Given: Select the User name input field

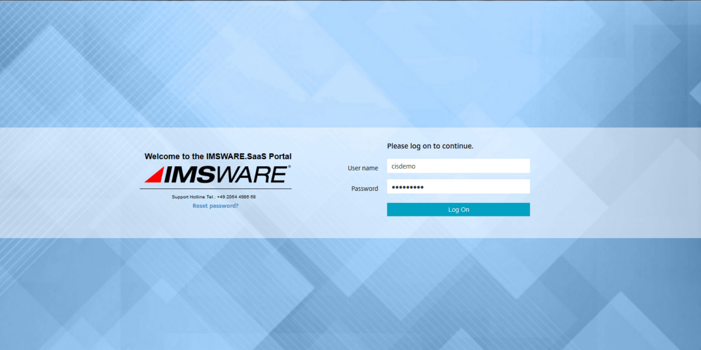Looking at the screenshot, I should coord(459,166).
